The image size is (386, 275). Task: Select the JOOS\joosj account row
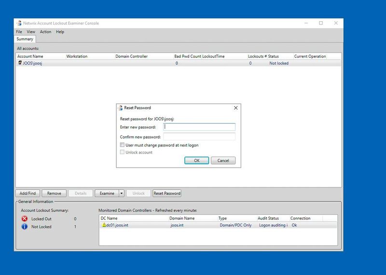pyautogui.click(x=179, y=63)
